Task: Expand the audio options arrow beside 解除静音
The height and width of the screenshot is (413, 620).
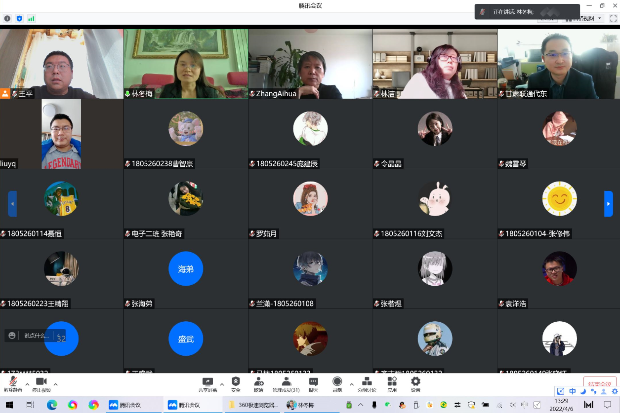Action: 27,384
